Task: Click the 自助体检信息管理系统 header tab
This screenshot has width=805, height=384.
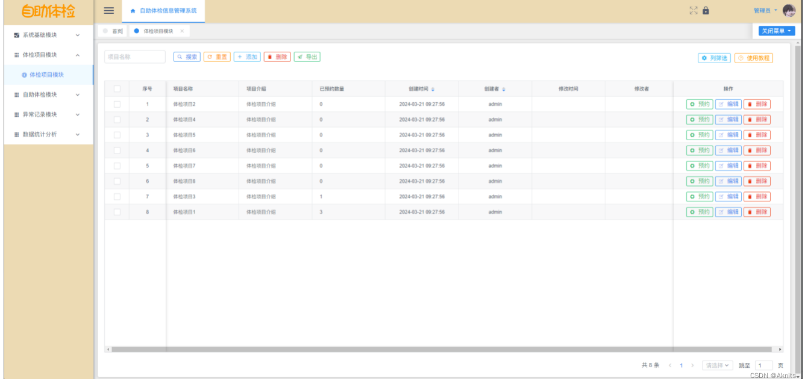Action: pyautogui.click(x=163, y=11)
